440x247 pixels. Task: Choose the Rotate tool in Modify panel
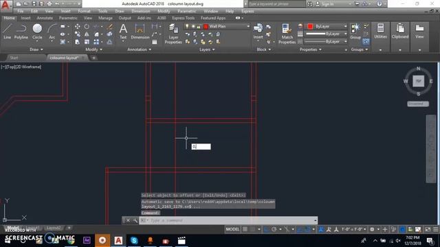click(87, 26)
